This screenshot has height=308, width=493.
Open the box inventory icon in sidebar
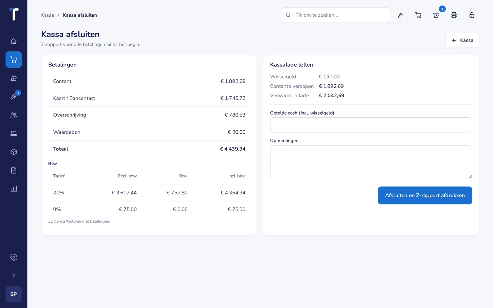click(14, 152)
